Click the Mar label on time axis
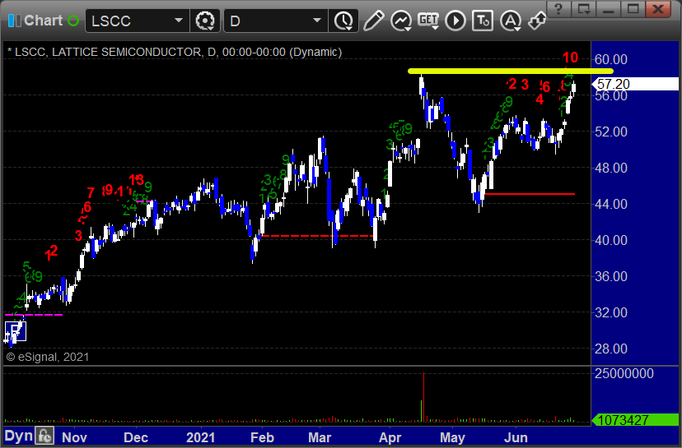This screenshot has width=682, height=448. (320, 437)
